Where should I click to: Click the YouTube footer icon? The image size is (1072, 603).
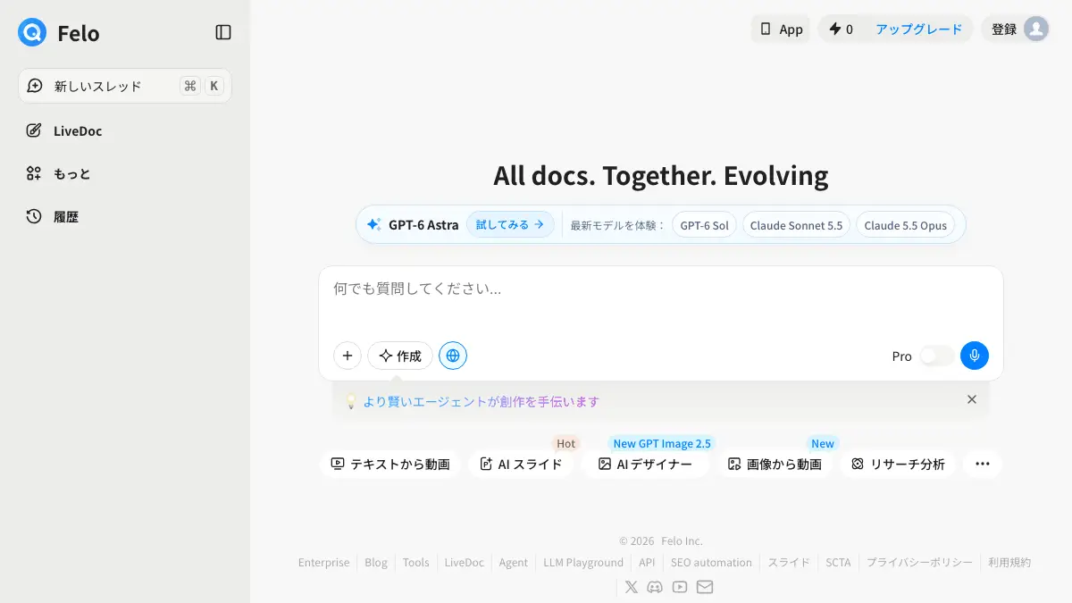(x=680, y=587)
